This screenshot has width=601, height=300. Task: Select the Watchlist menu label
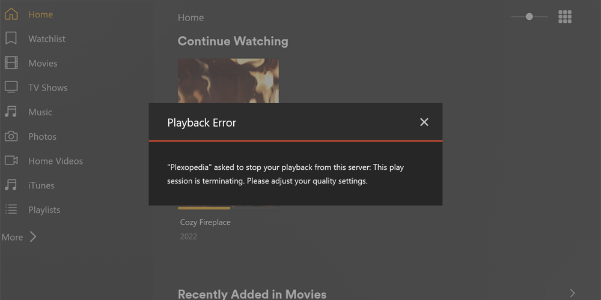[47, 38]
